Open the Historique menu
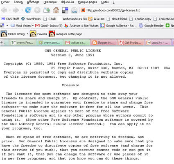 coord(50,2)
